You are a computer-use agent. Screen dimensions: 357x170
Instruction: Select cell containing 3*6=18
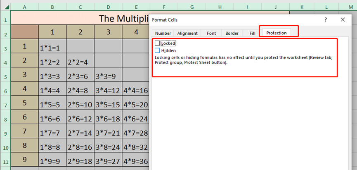pyautogui.click(x=109, y=117)
